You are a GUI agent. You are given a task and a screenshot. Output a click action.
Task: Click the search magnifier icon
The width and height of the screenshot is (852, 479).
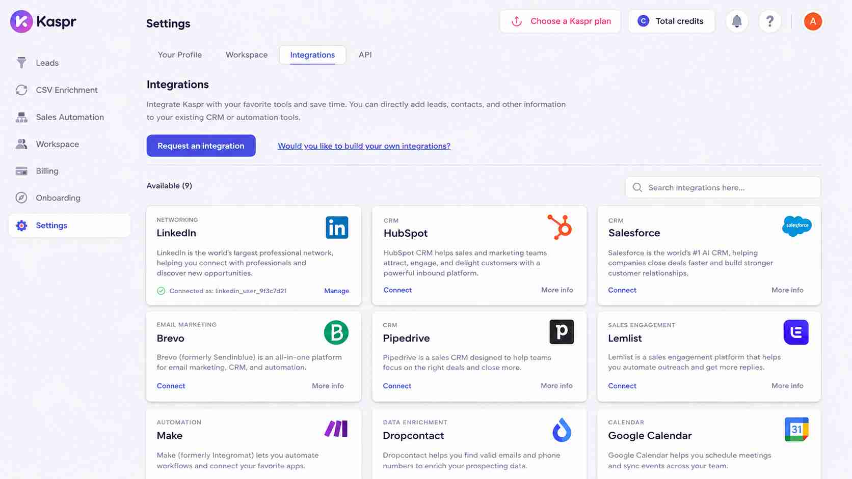click(x=637, y=187)
